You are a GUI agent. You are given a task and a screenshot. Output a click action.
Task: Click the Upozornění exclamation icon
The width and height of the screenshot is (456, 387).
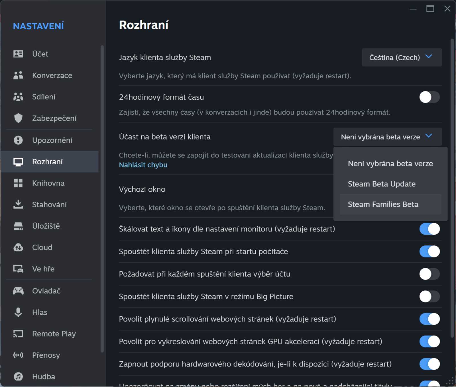[x=18, y=140]
